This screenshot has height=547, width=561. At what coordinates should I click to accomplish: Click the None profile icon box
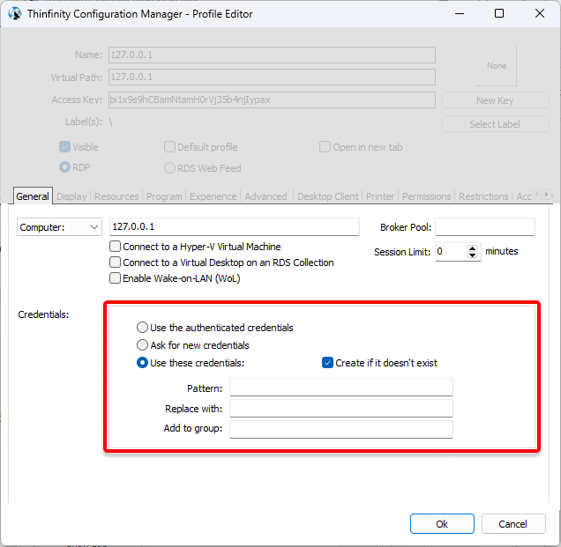click(x=497, y=66)
